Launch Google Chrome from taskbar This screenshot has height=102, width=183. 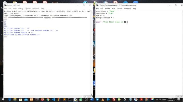pos(48,99)
